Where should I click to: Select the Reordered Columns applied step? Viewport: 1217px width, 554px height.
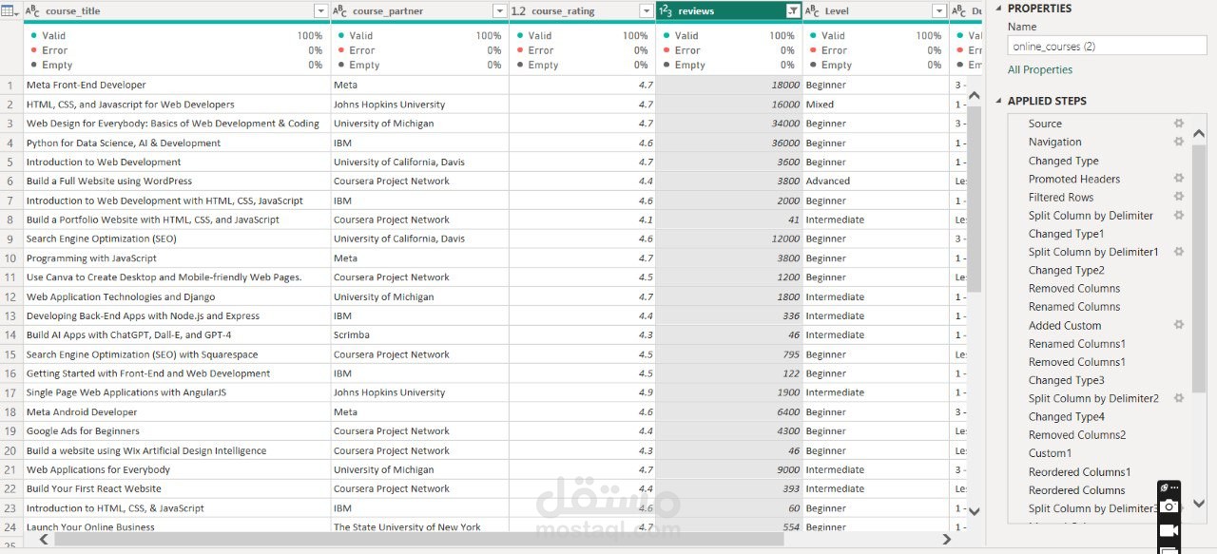coord(1076,490)
